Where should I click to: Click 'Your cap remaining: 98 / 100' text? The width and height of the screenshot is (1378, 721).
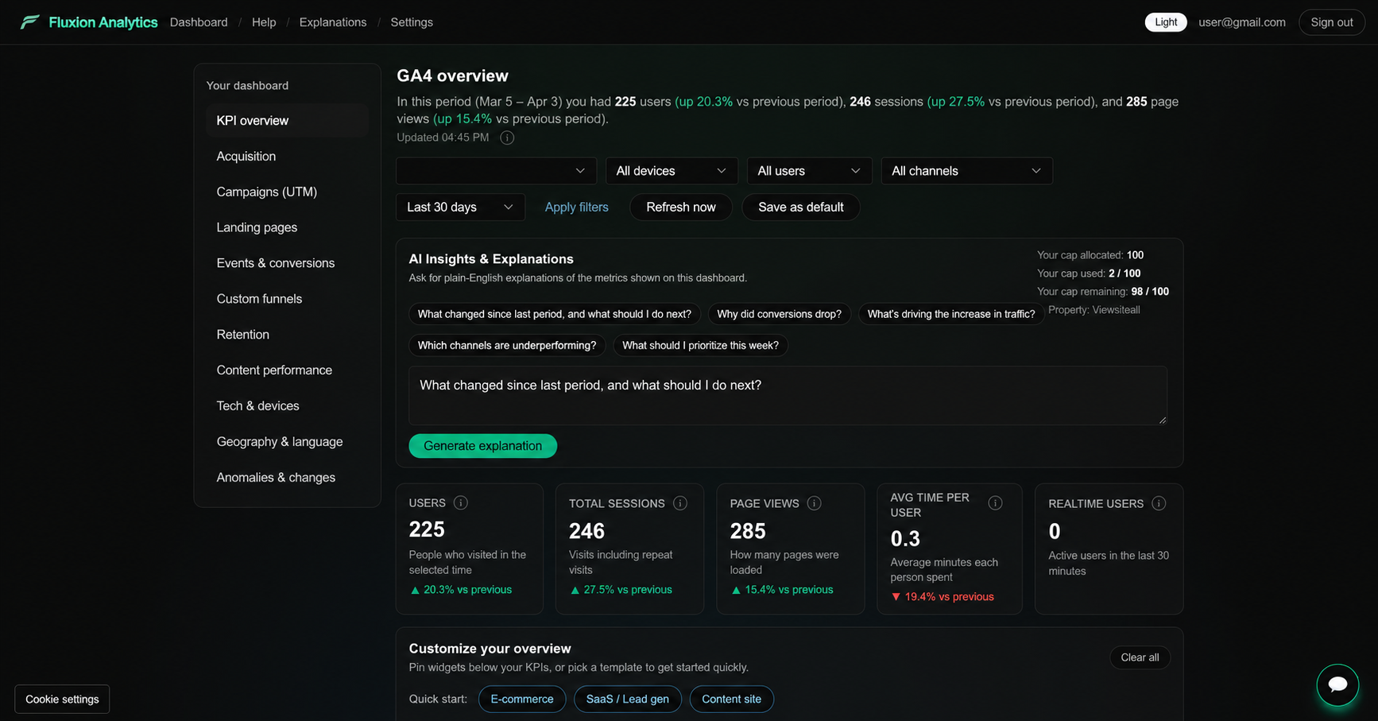1103,292
